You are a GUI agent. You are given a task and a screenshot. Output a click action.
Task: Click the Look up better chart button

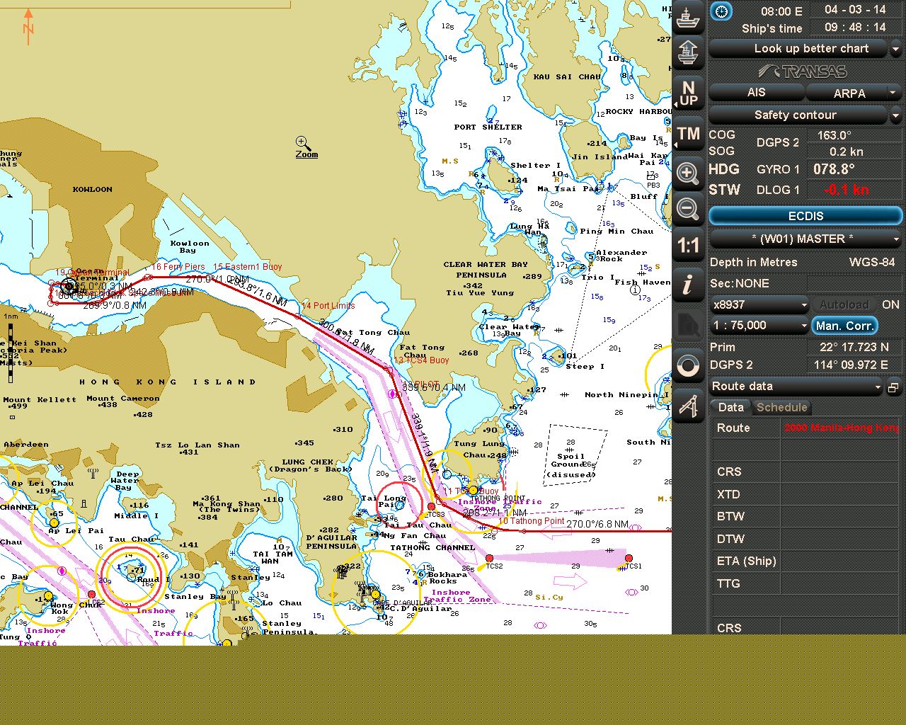tap(798, 49)
